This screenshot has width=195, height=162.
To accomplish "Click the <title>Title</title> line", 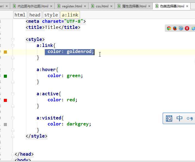I will tap(53, 27).
